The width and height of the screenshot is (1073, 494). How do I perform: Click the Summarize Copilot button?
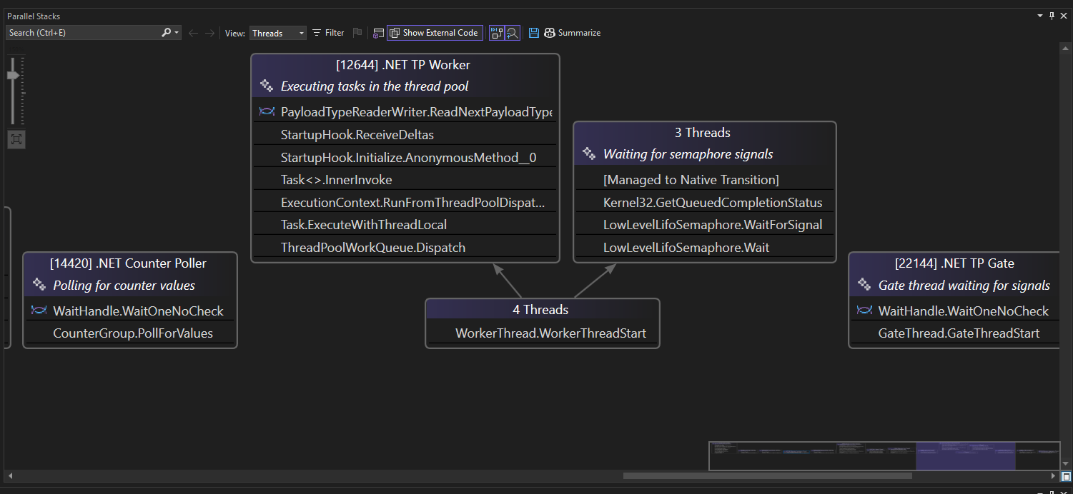click(572, 33)
